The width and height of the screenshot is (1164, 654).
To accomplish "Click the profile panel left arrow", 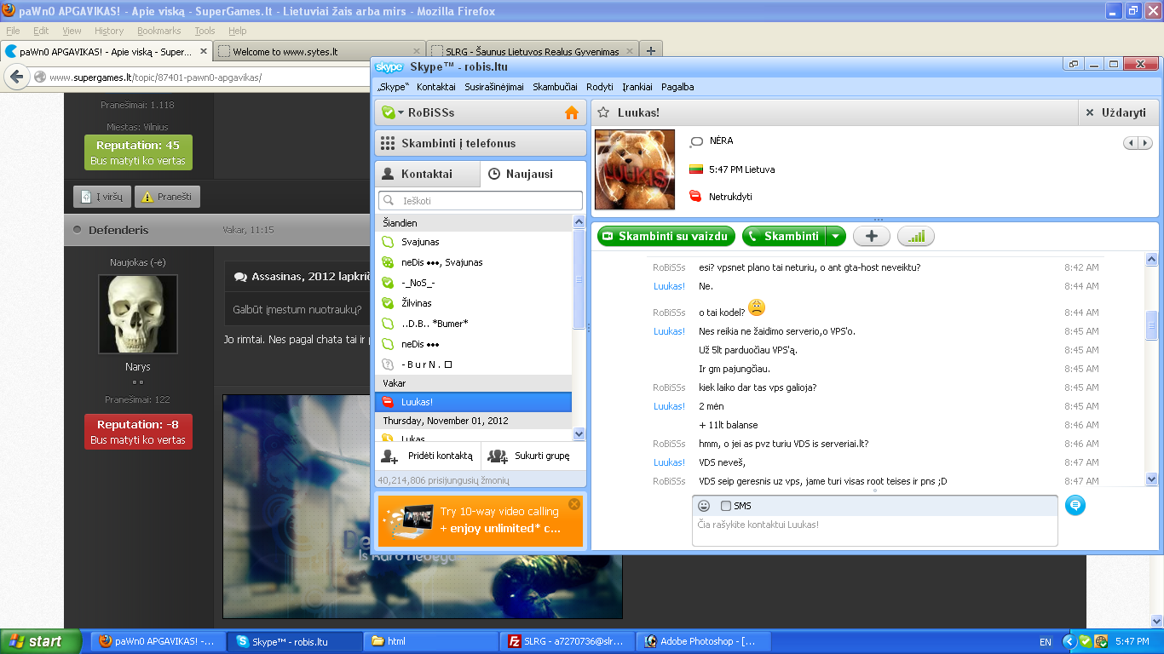I will point(1132,143).
